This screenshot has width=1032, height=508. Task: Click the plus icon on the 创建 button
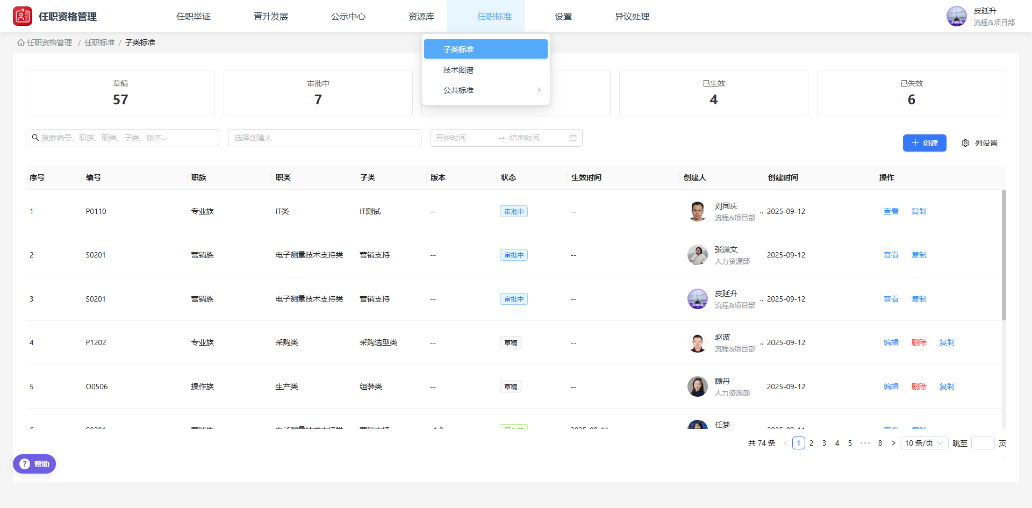(915, 143)
